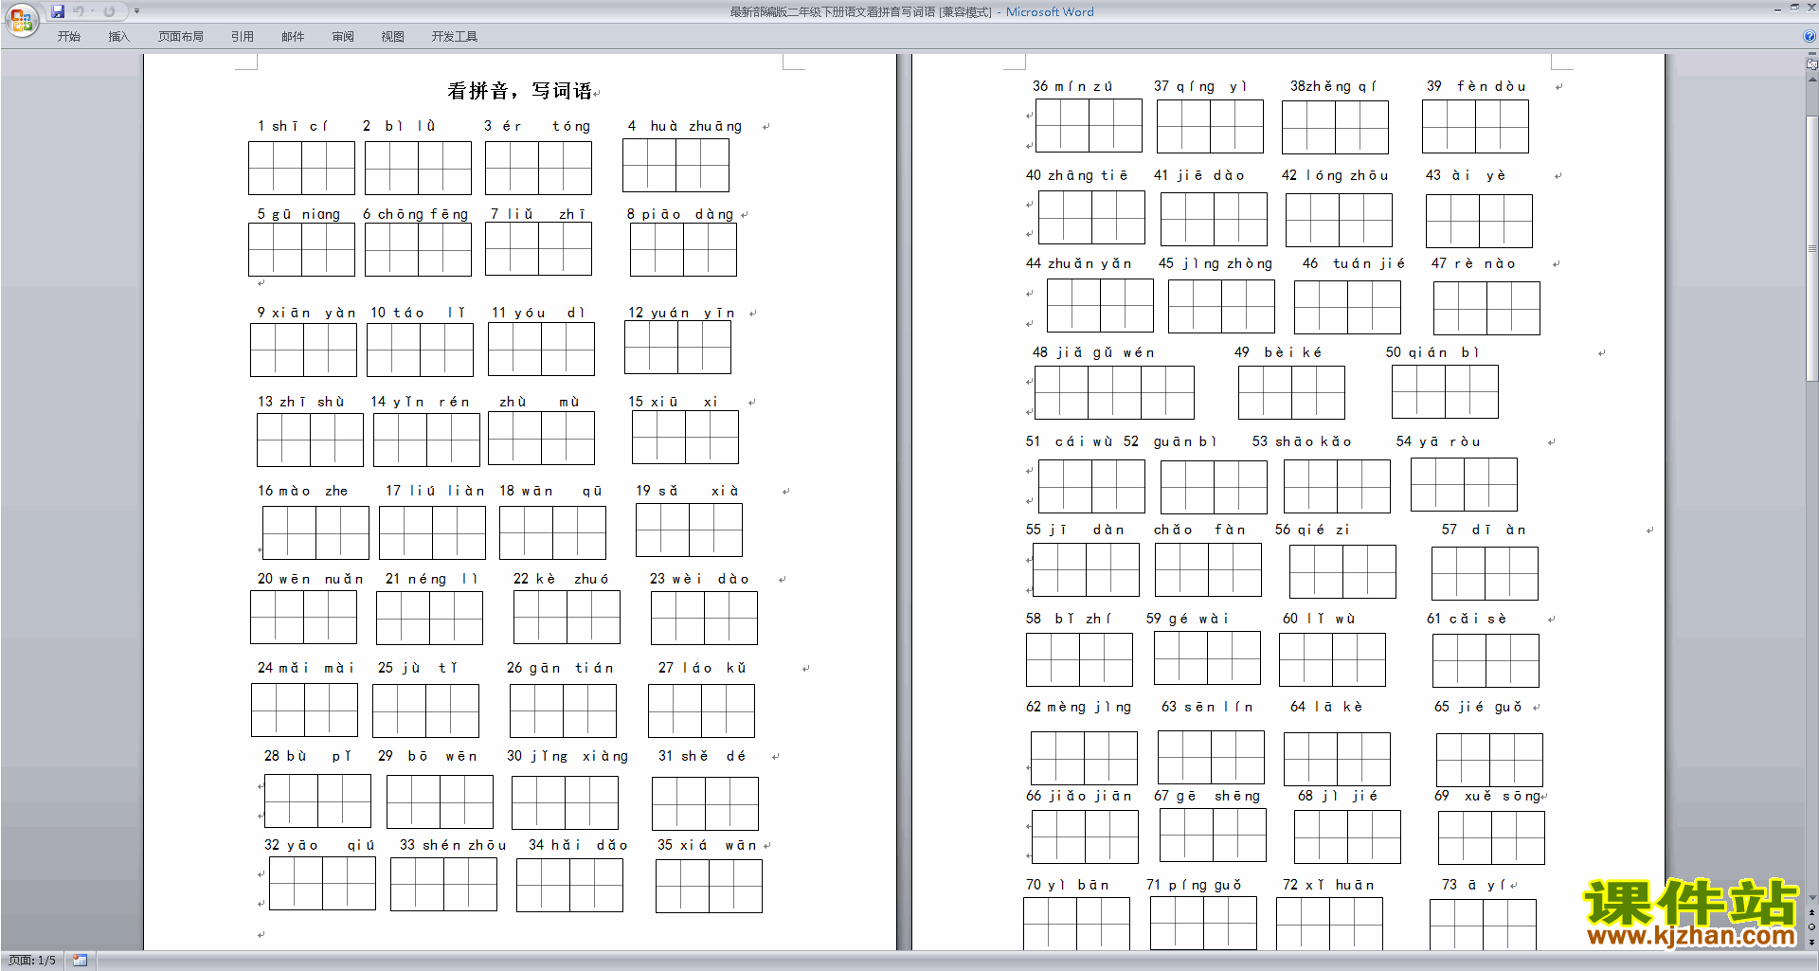Image resolution: width=1819 pixels, height=971 pixels.
Task: Click the three-cell grid under 48 jiǎ gǔ wén
Action: (1114, 392)
